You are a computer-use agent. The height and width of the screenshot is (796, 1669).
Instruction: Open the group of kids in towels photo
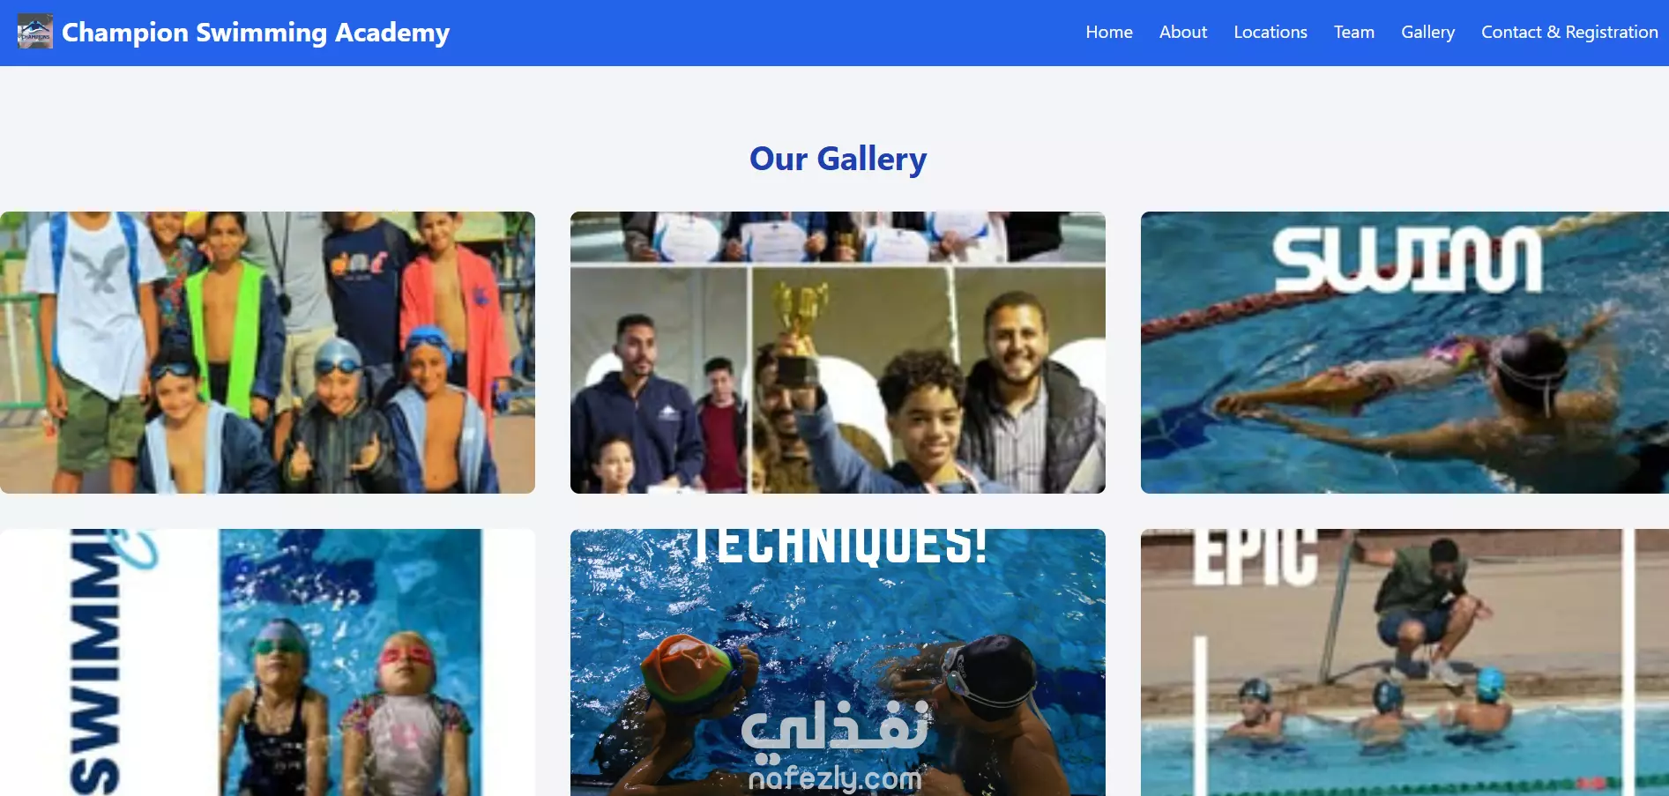coord(267,353)
